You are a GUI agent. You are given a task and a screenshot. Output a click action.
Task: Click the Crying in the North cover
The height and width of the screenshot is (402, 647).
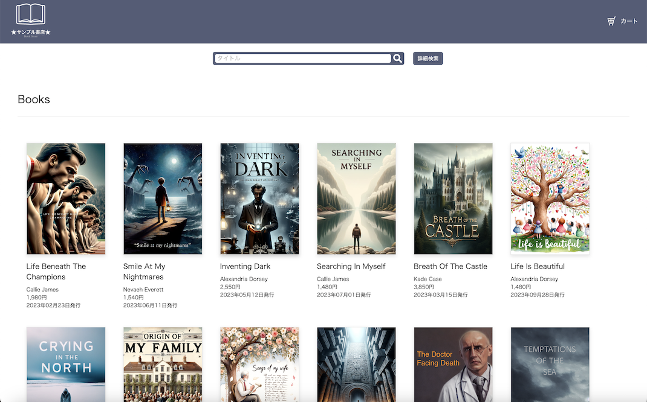(66, 364)
